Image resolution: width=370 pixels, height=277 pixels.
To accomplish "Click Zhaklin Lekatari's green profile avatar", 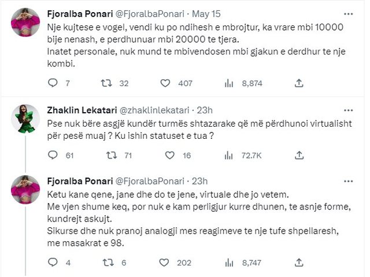I will (25, 118).
